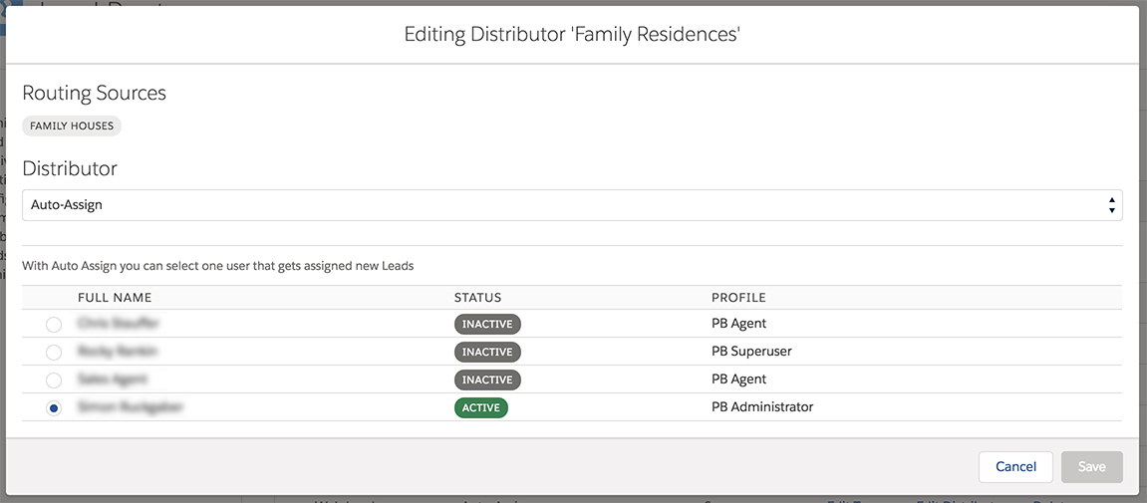Select the radio button in the PB Superuser row
This screenshot has height=503, width=1147.
coord(54,353)
